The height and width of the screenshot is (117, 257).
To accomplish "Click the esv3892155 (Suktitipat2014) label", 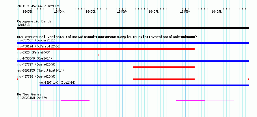I will click(x=41, y=70).
